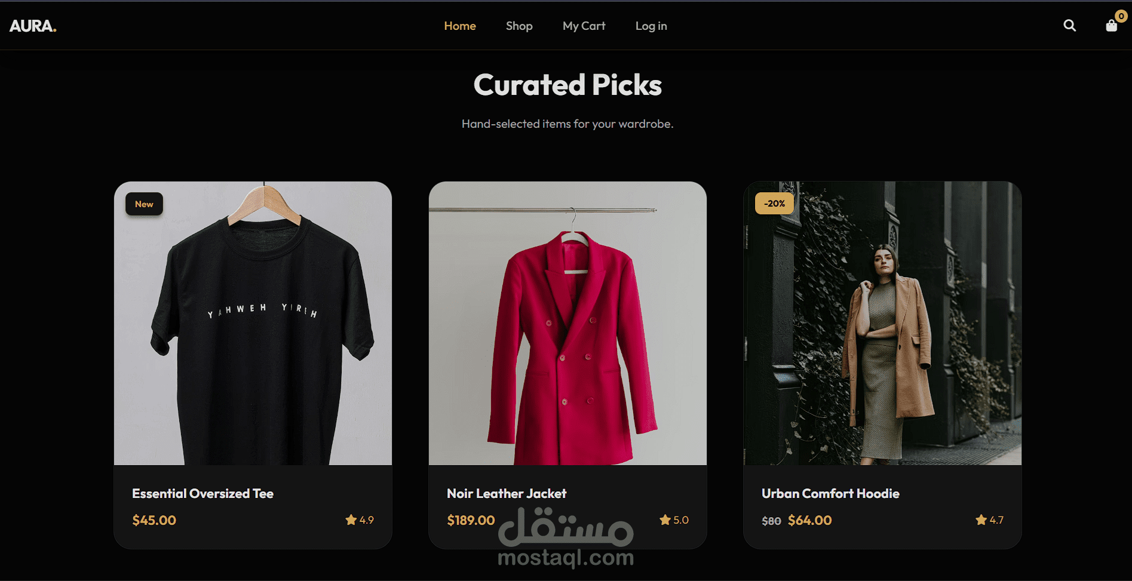
Task: Click the cart count badge showing 0
Action: point(1121,16)
